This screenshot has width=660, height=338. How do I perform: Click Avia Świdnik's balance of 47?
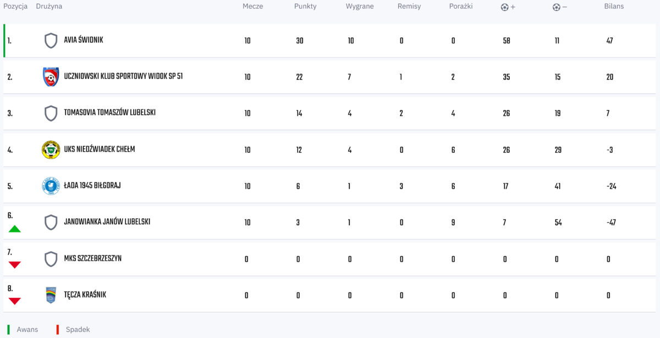tap(609, 41)
